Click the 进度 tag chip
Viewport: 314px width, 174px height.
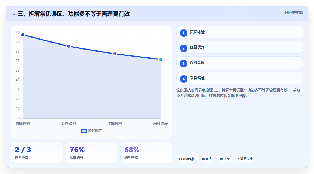pos(225,159)
